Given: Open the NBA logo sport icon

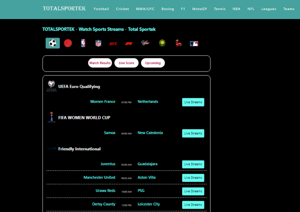Looking at the screenshot, I should [83, 43].
